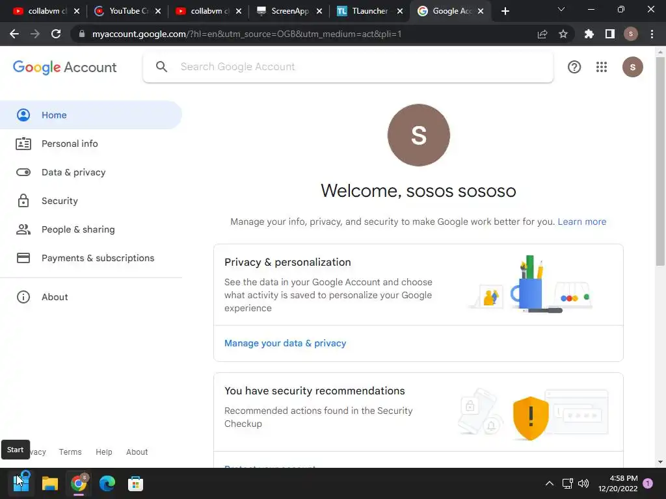Open People & sharing section

[90, 229]
